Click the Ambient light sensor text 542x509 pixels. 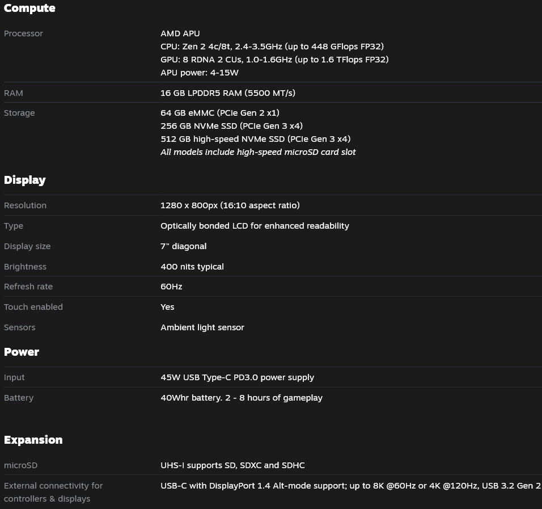click(x=202, y=327)
